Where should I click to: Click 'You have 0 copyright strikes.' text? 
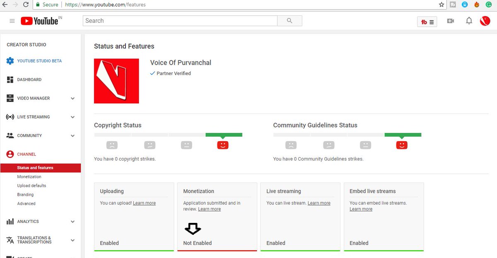pyautogui.click(x=125, y=159)
